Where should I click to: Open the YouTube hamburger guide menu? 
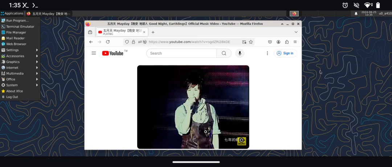[94, 53]
